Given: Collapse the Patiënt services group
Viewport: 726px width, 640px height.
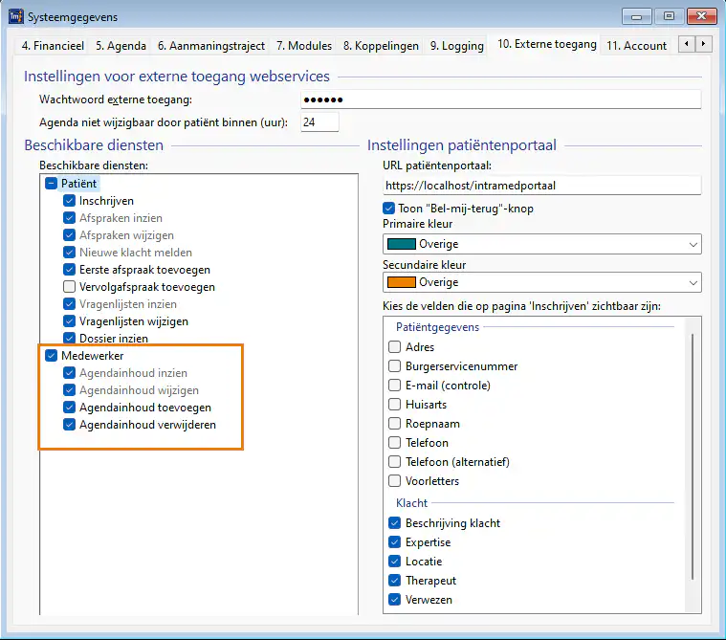Looking at the screenshot, I should (52, 183).
